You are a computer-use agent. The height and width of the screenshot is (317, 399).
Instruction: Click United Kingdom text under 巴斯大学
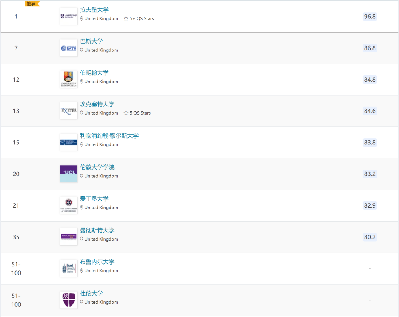point(101,50)
